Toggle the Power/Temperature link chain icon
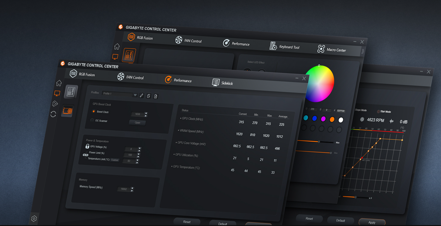The image size is (441, 226). click(85, 155)
